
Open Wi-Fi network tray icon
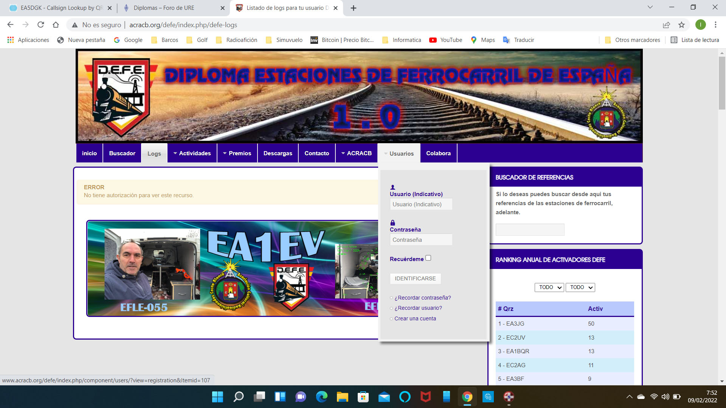pyautogui.click(x=654, y=397)
